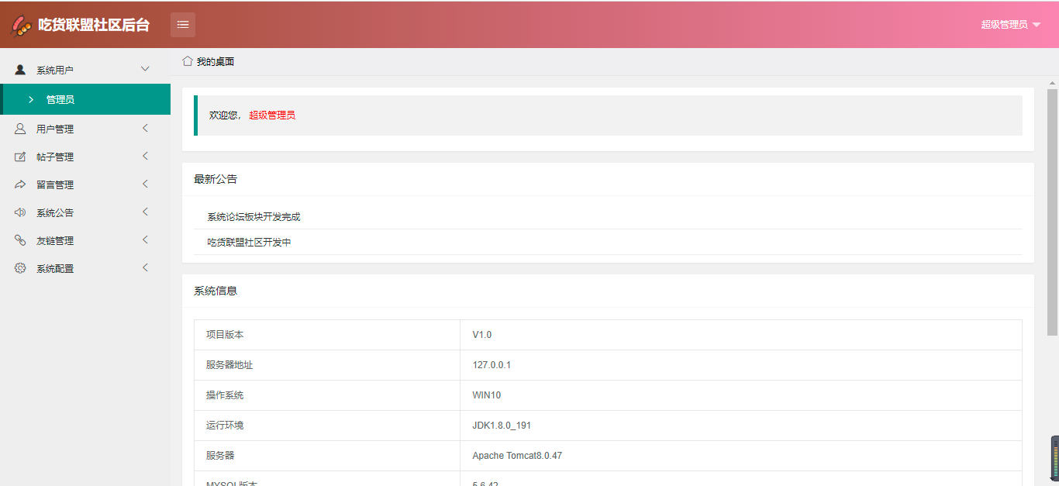Select the 系统公告 menu label
Screen dimensions: 1059x486
coord(55,212)
